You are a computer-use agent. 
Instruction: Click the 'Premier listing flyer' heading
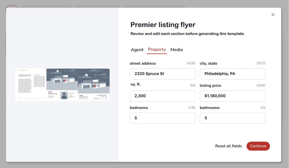pos(163,25)
